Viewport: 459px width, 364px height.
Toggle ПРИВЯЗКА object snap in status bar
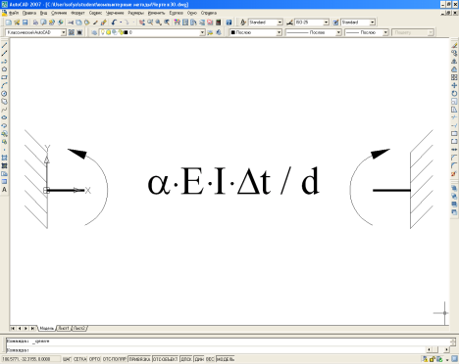point(139,359)
